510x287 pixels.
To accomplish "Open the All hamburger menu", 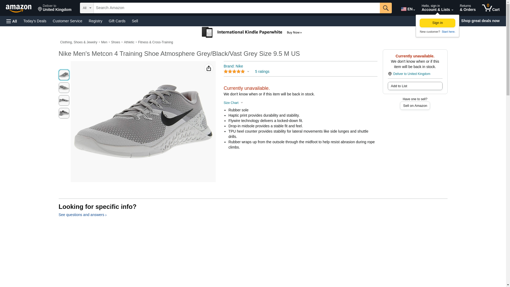I will point(12,21).
